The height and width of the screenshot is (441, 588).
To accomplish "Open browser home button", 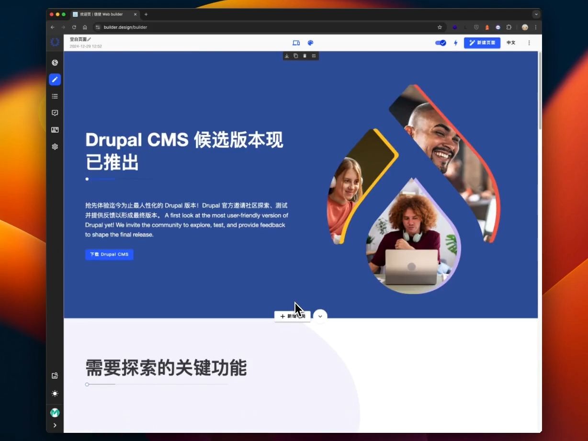I will coord(85,27).
